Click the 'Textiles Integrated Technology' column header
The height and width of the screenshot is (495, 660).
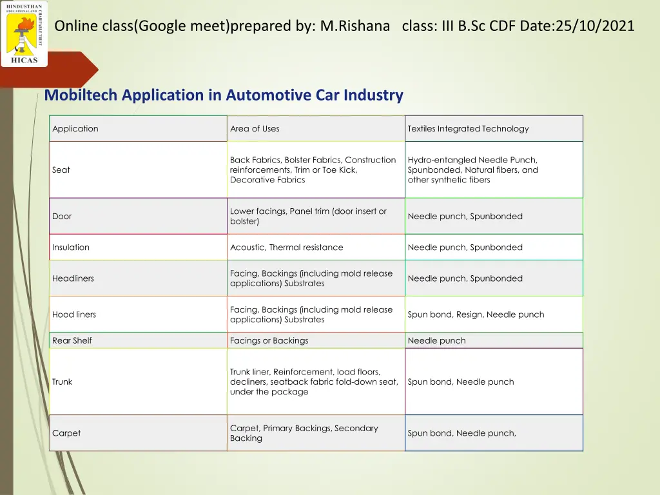[x=494, y=128]
